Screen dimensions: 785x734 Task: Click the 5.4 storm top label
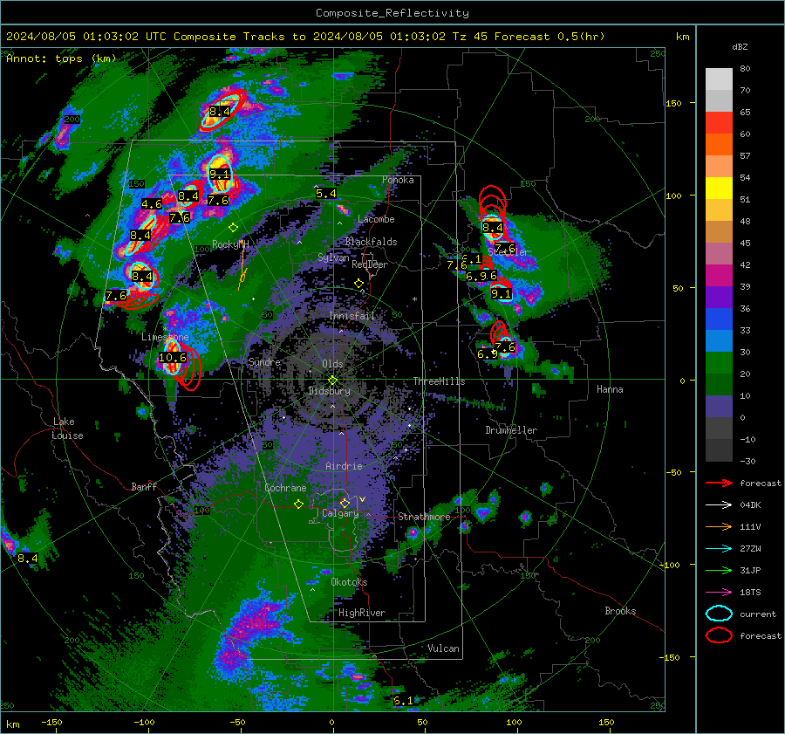326,194
